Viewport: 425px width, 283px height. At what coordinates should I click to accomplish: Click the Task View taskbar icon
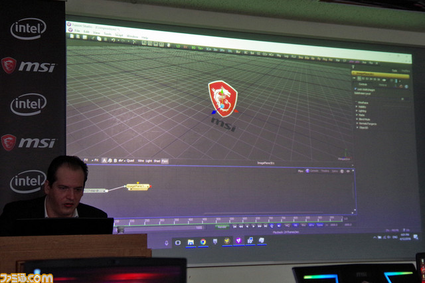click(x=178, y=242)
